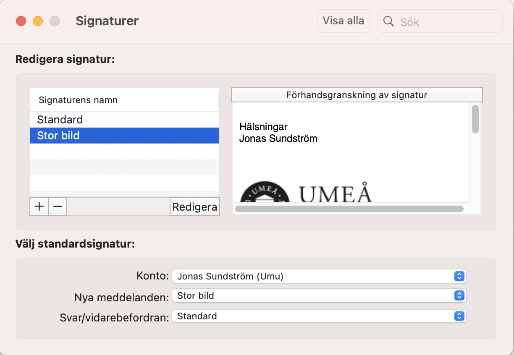Click the Redigera button
Screen dimensions: 514x355
pyautogui.click(x=195, y=206)
